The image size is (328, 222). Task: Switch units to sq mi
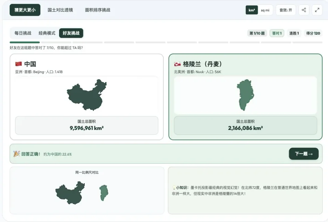point(265,10)
